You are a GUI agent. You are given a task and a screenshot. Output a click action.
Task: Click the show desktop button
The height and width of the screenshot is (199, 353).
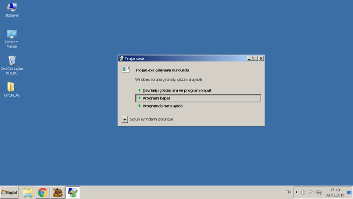click(x=349, y=192)
